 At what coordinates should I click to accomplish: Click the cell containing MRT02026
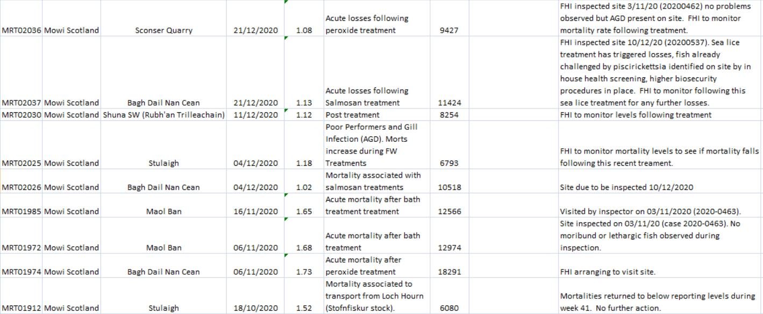[x=21, y=187]
